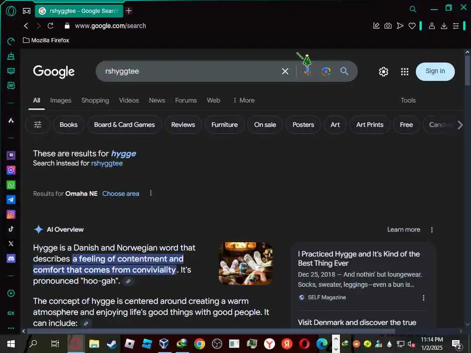Screen dimensions: 471x353
Task: Open GX Corner gamepad icon in tab bar
Action: (x=27, y=11)
